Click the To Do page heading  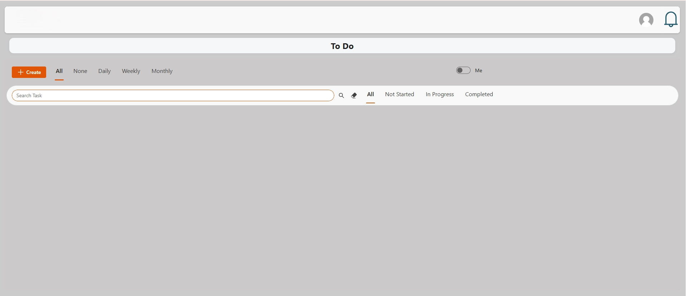click(342, 46)
